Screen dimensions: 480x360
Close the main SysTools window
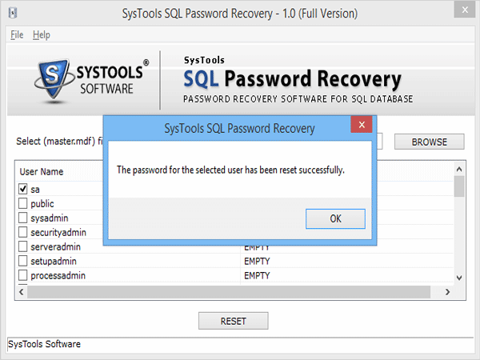pyautogui.click(x=465, y=10)
